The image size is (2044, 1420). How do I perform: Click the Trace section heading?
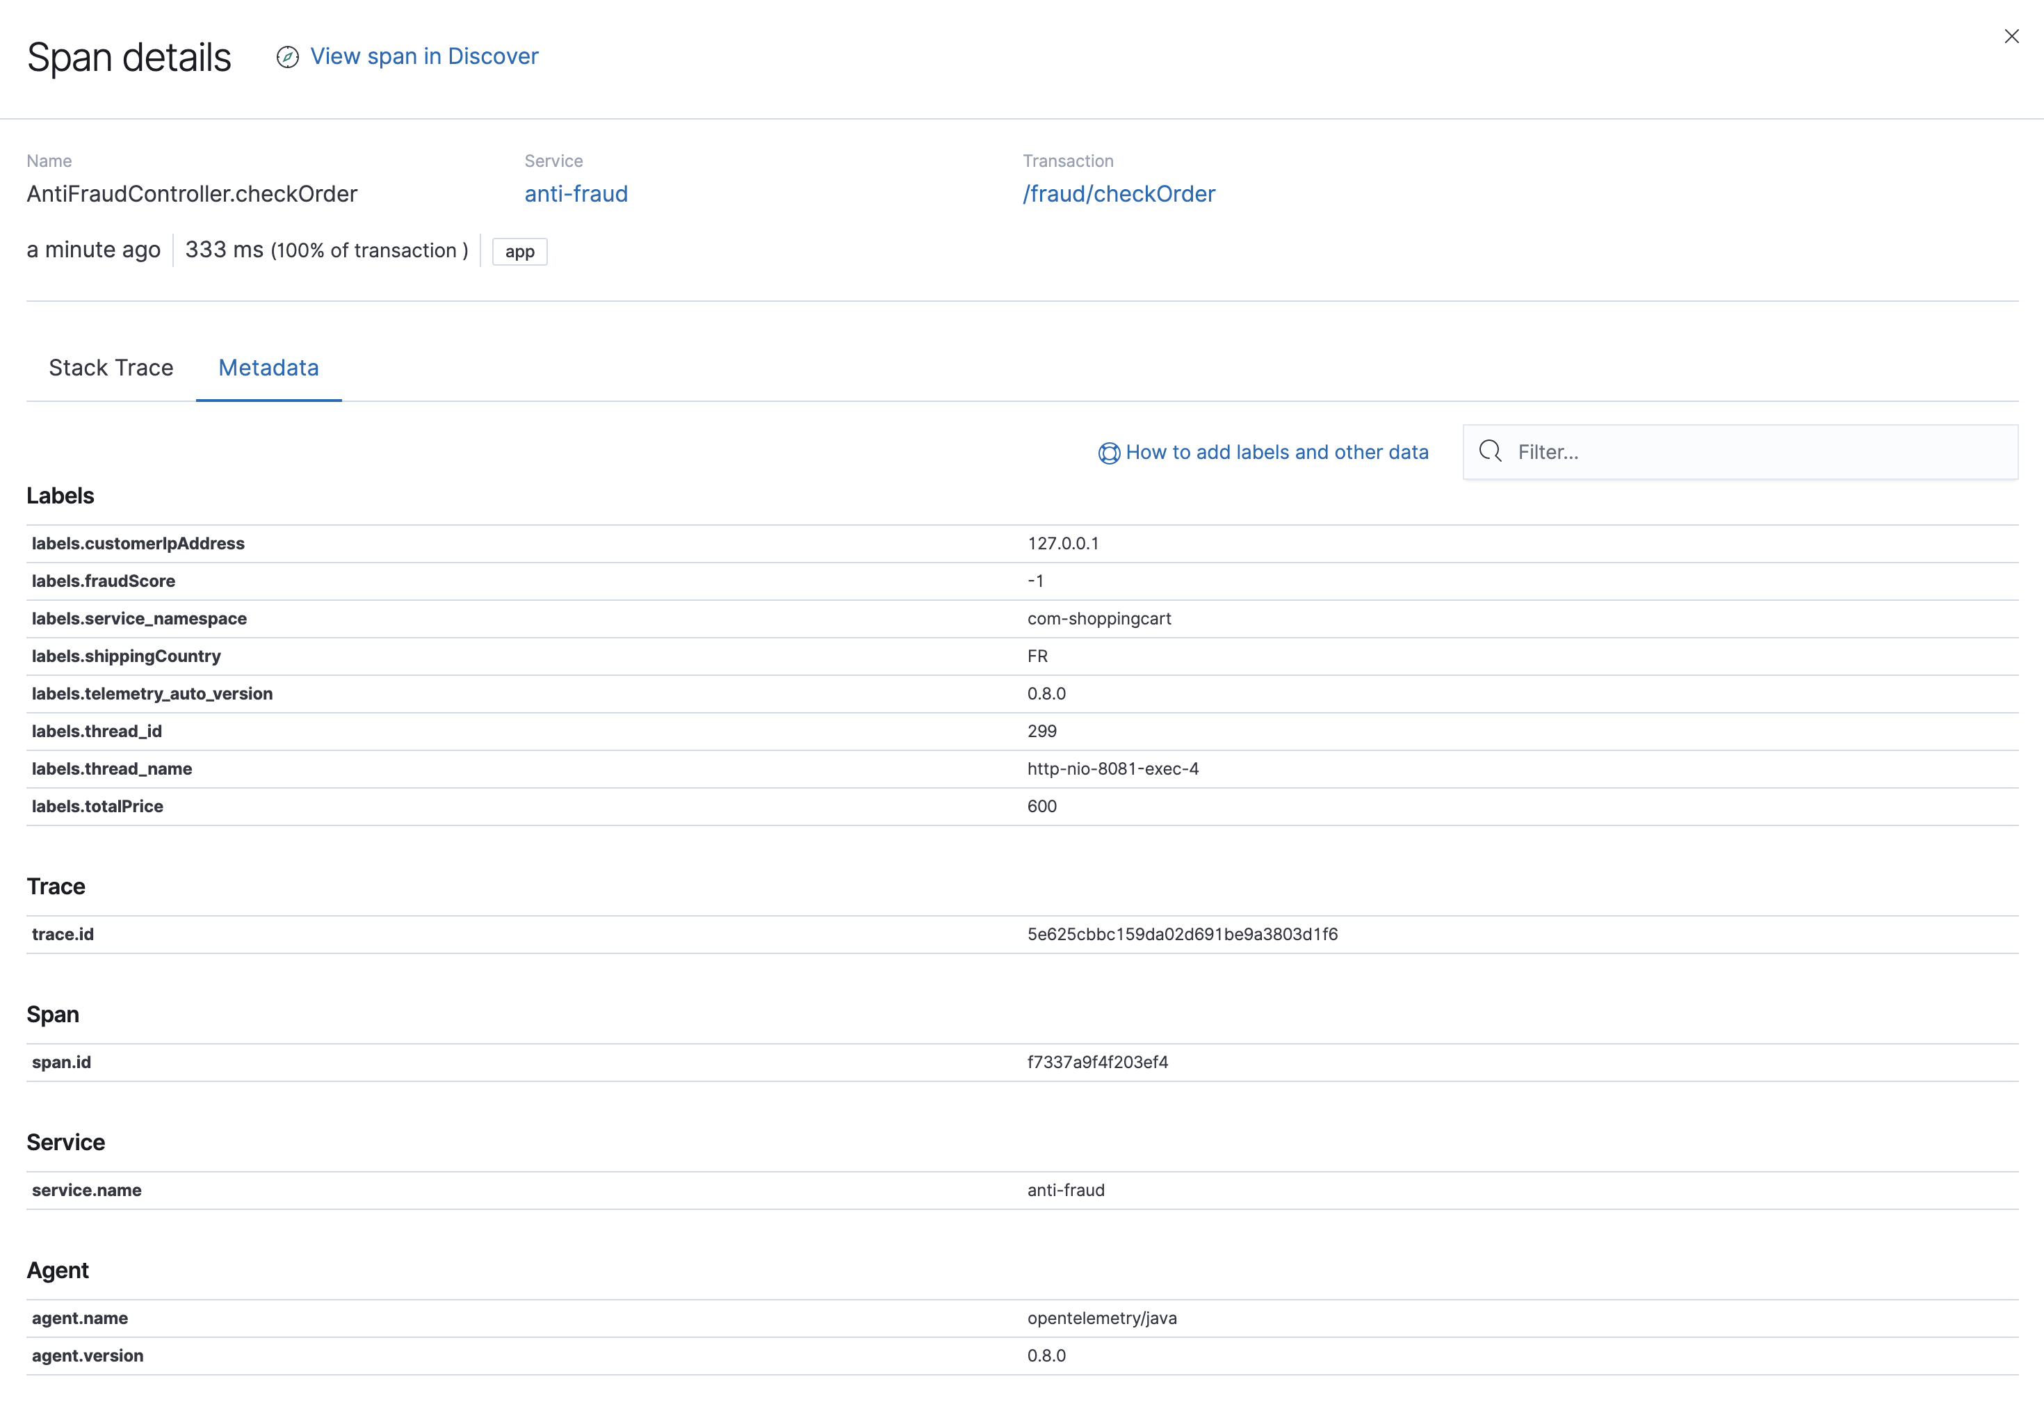pyautogui.click(x=56, y=886)
